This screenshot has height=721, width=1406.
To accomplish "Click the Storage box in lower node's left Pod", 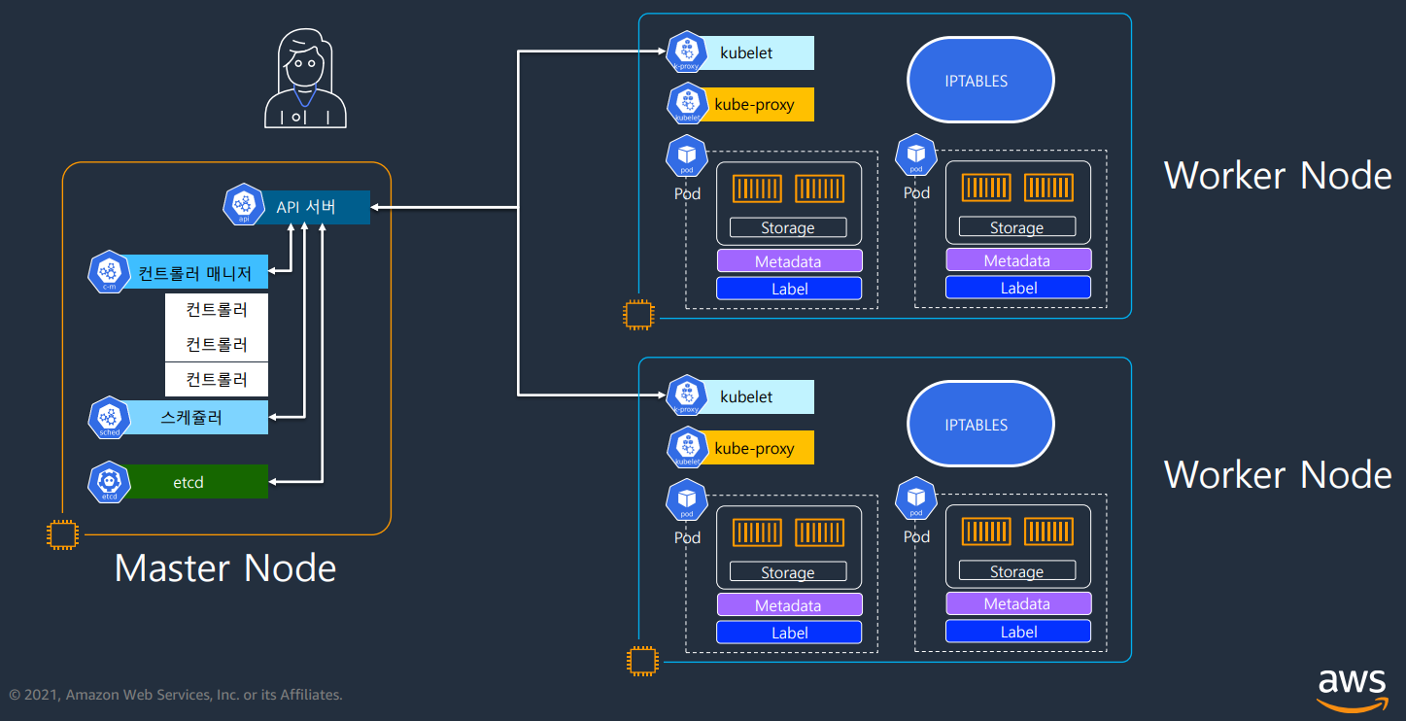I will pyautogui.click(x=788, y=572).
